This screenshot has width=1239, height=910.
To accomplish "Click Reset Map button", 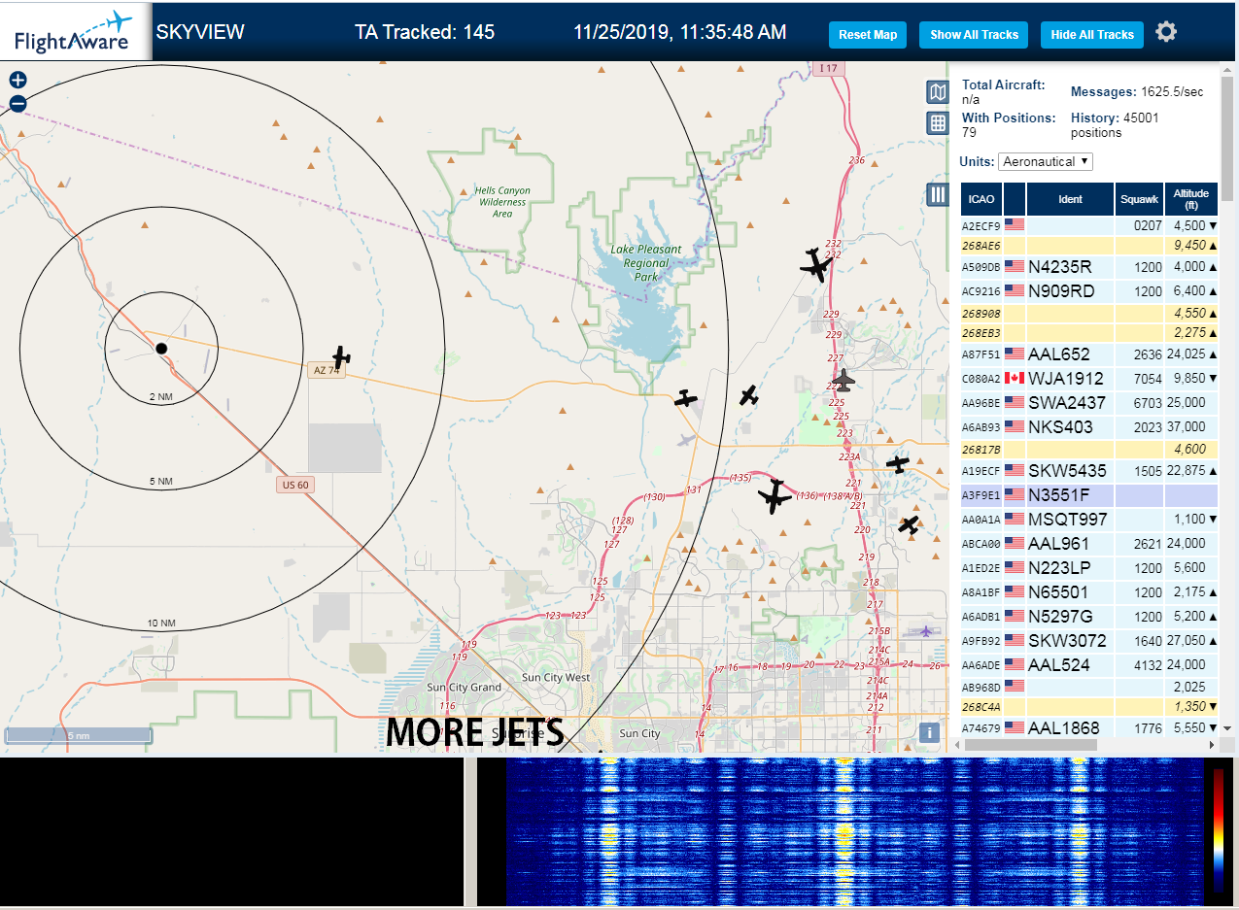I will pos(868,34).
